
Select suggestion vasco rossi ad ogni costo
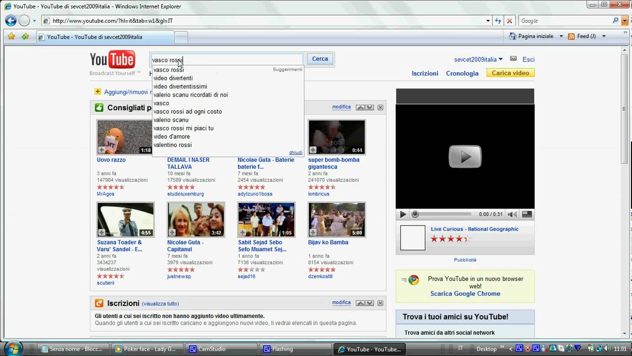coord(187,111)
